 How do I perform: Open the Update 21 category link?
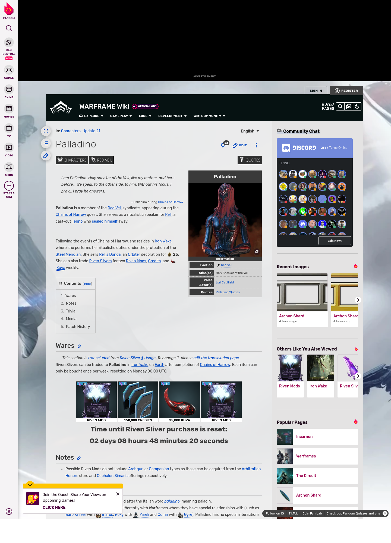(x=91, y=131)
